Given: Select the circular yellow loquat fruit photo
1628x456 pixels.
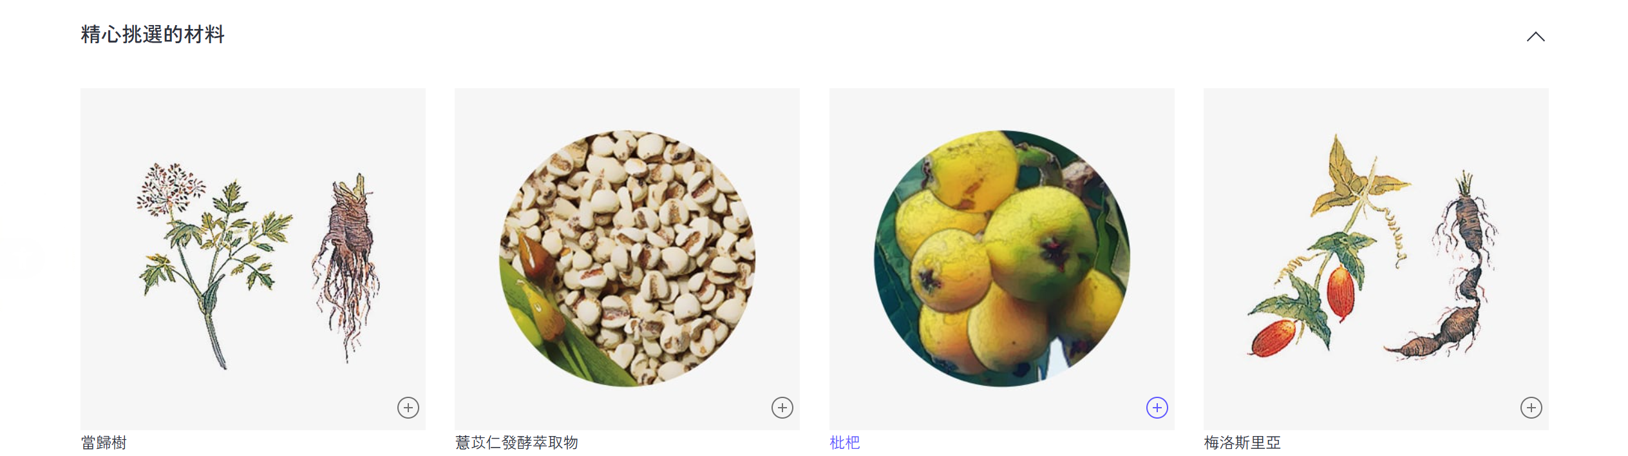Looking at the screenshot, I should pyautogui.click(x=1002, y=258).
